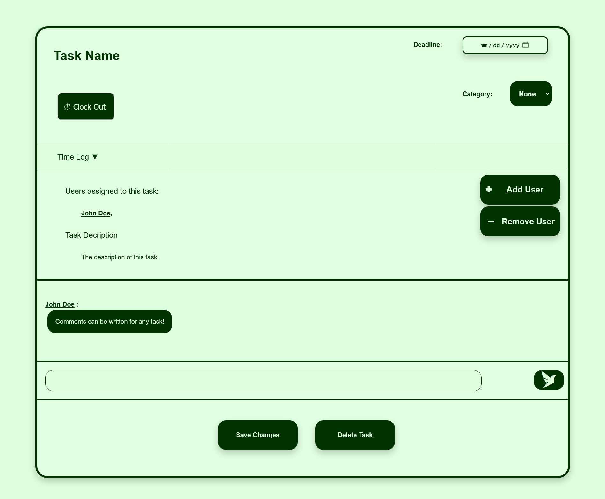Select the day segment of the deadline
This screenshot has height=499, width=605.
click(x=496, y=45)
